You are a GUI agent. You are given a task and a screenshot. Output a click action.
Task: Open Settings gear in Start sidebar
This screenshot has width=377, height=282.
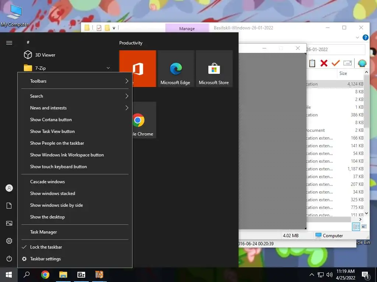pos(9,241)
